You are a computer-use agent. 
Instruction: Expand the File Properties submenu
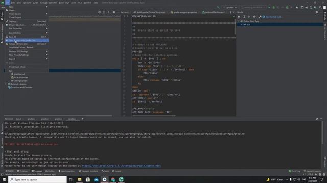pos(27,28)
